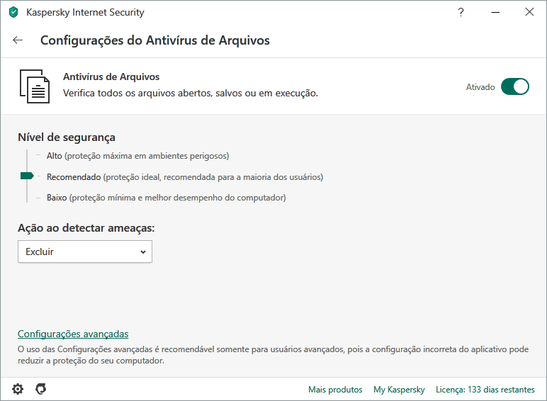Click the Antivírus de Arquivos documents icon
Viewport: 547px width, 401px height.
click(x=35, y=86)
